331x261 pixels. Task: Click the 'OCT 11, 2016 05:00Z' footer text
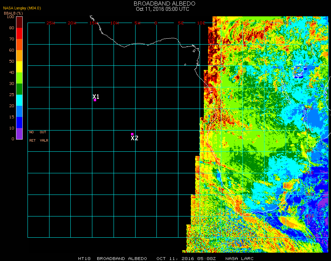tap(186, 259)
